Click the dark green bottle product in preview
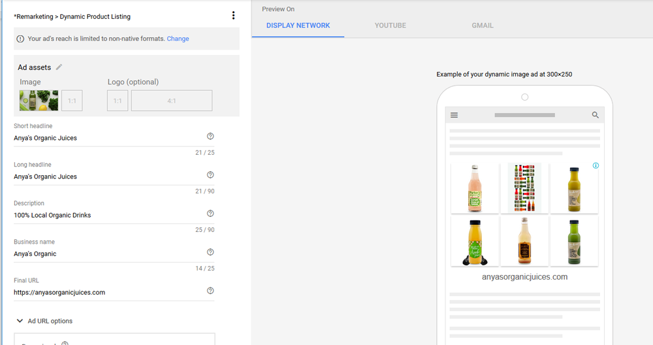 574,241
